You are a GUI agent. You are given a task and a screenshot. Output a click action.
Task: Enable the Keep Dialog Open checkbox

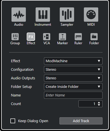13,121
